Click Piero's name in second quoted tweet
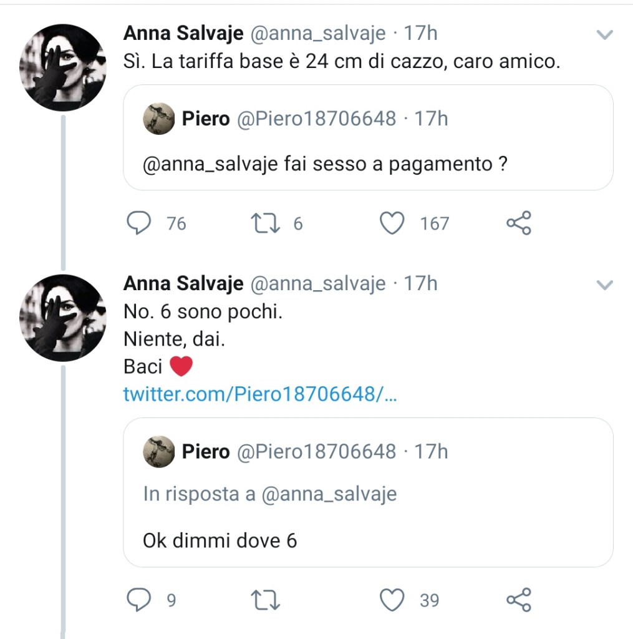This screenshot has width=633, height=639. pos(206,452)
